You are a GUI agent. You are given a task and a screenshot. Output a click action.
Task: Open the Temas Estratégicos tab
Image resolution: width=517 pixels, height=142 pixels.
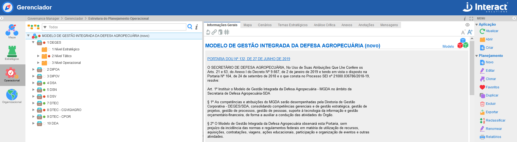293,25
